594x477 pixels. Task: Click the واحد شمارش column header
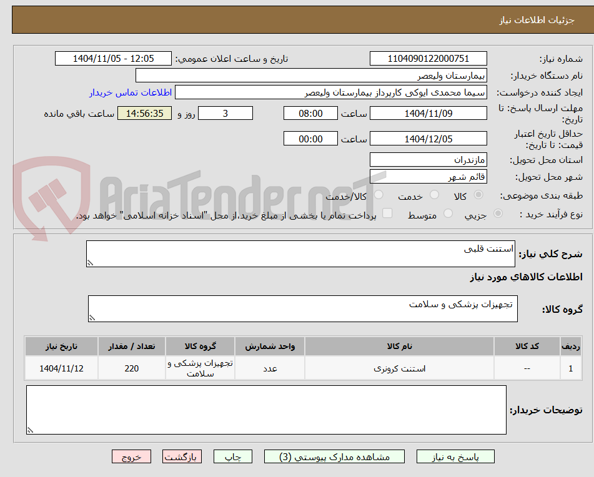tap(270, 346)
